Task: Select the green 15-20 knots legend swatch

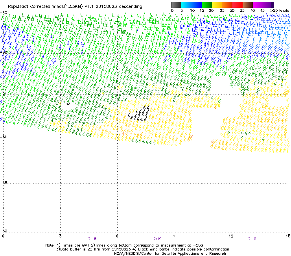Action: 207,5
